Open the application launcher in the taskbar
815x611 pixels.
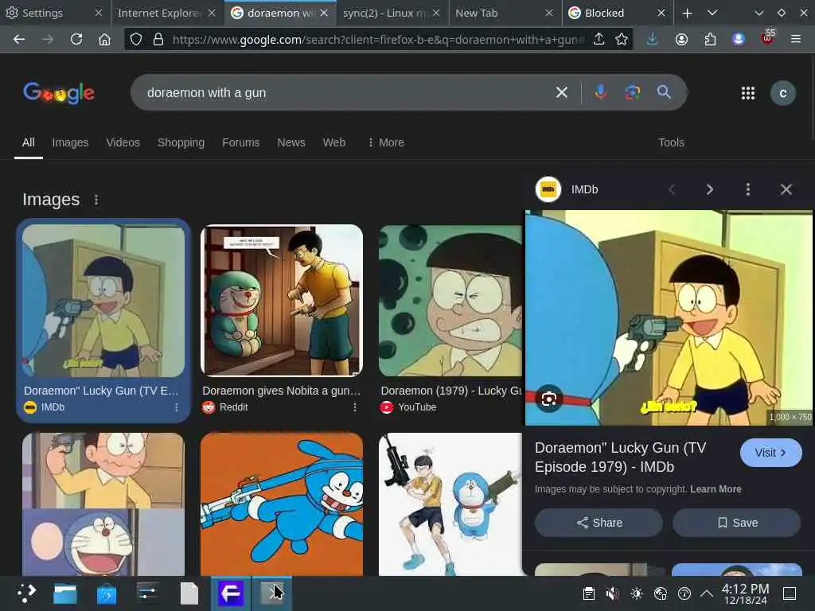pyautogui.click(x=26, y=593)
